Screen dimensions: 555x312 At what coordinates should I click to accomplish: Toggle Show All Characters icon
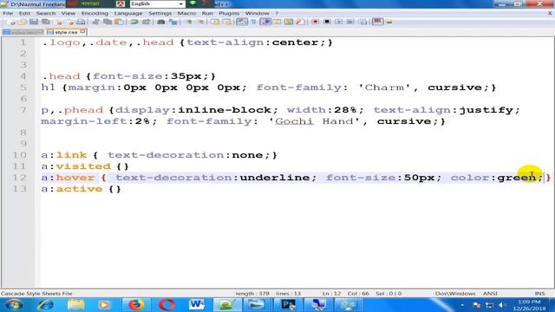click(x=253, y=22)
